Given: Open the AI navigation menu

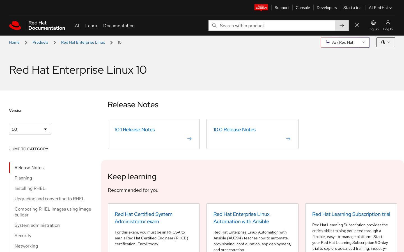Looking at the screenshot, I should (x=77, y=25).
